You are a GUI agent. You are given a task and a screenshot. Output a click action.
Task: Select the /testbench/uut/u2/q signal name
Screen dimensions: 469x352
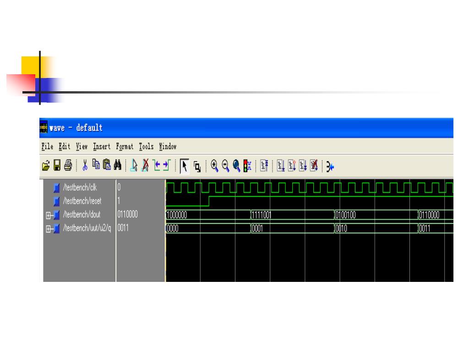coord(87,228)
